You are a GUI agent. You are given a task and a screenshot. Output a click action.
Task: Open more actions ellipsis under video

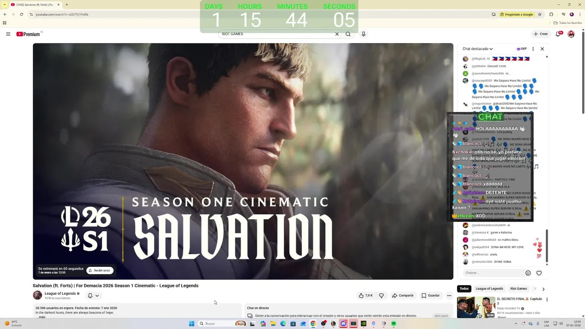click(x=449, y=296)
